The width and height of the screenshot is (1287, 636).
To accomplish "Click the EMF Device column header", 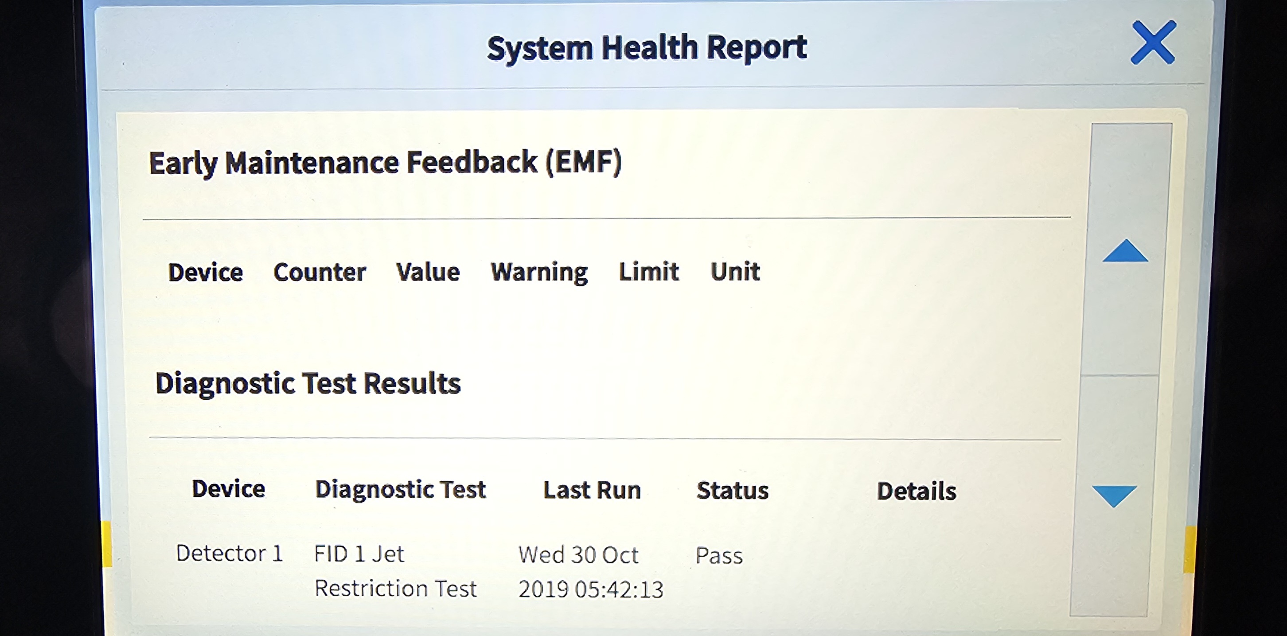I will 205,272.
